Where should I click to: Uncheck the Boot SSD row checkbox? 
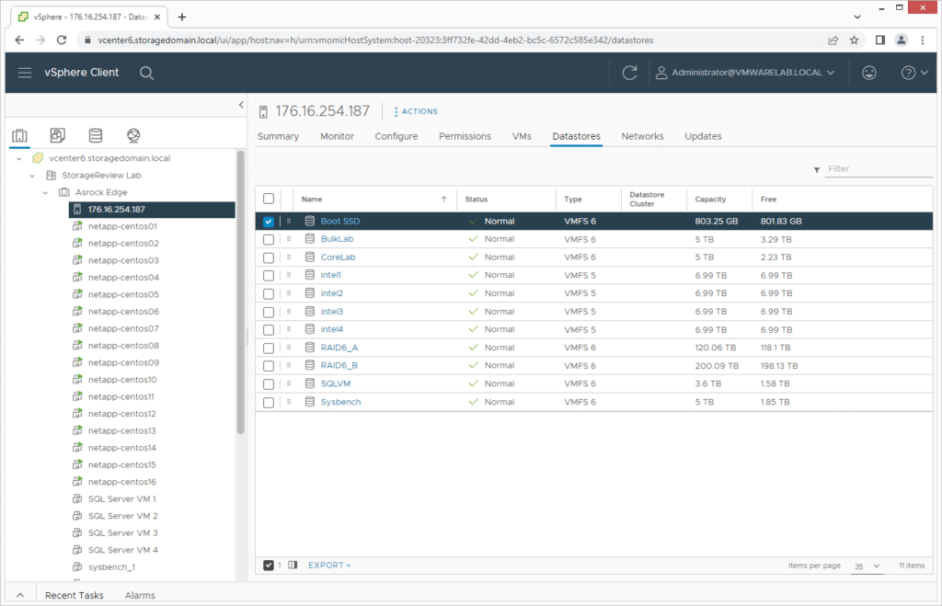269,222
